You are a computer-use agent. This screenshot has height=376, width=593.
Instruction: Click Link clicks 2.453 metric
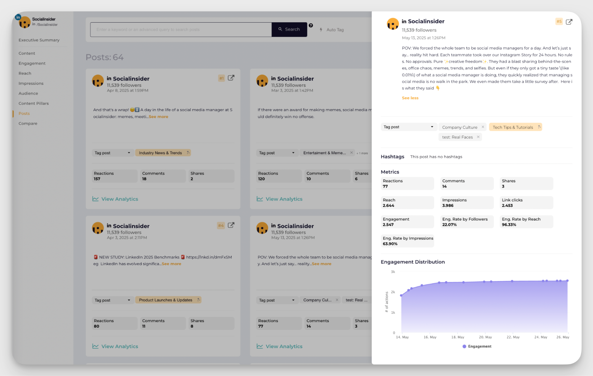526,203
